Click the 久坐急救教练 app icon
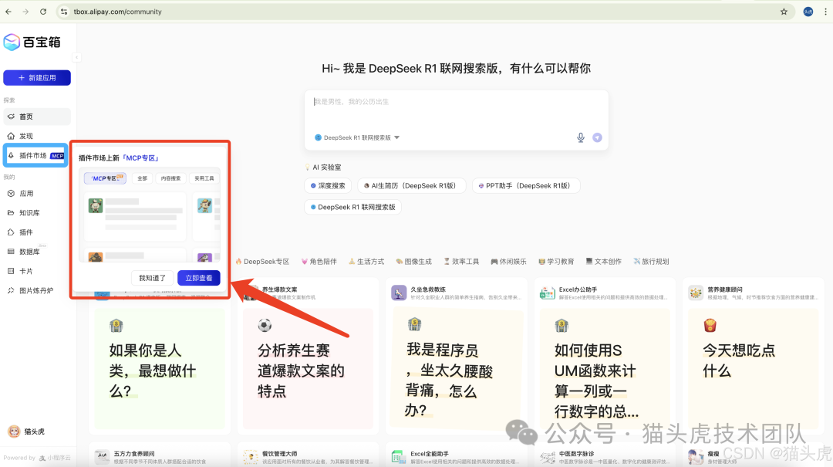 399,293
